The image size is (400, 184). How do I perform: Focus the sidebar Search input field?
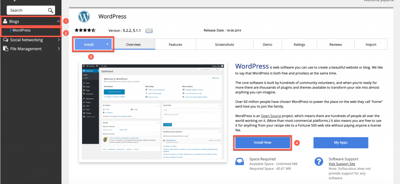click(x=25, y=10)
